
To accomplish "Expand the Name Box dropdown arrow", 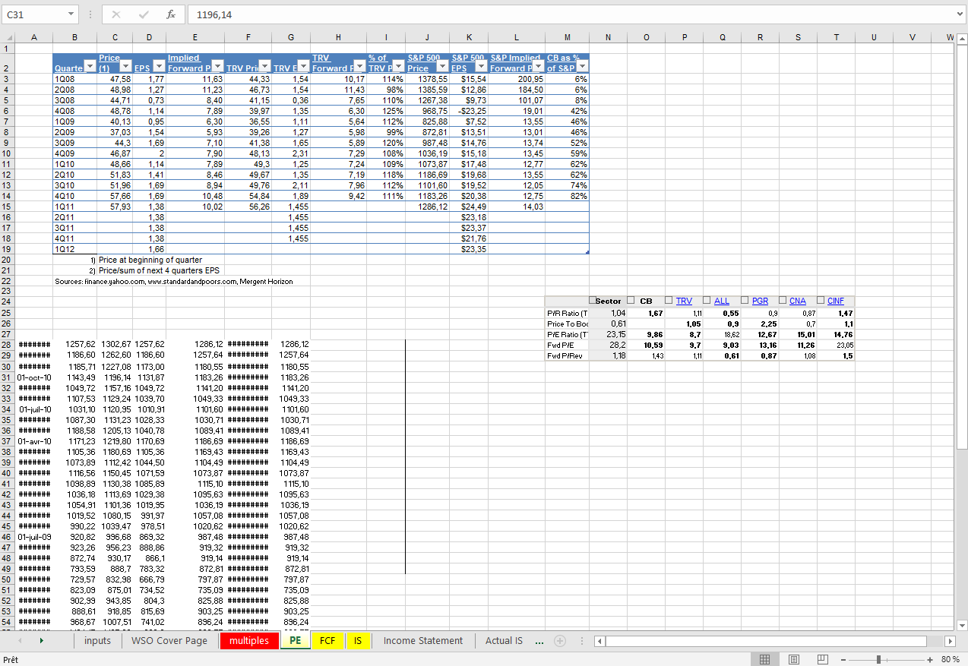I will point(71,14).
